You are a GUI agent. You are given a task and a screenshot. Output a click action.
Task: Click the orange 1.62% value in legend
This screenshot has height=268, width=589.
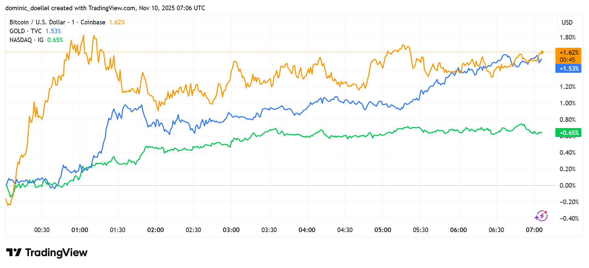click(117, 22)
